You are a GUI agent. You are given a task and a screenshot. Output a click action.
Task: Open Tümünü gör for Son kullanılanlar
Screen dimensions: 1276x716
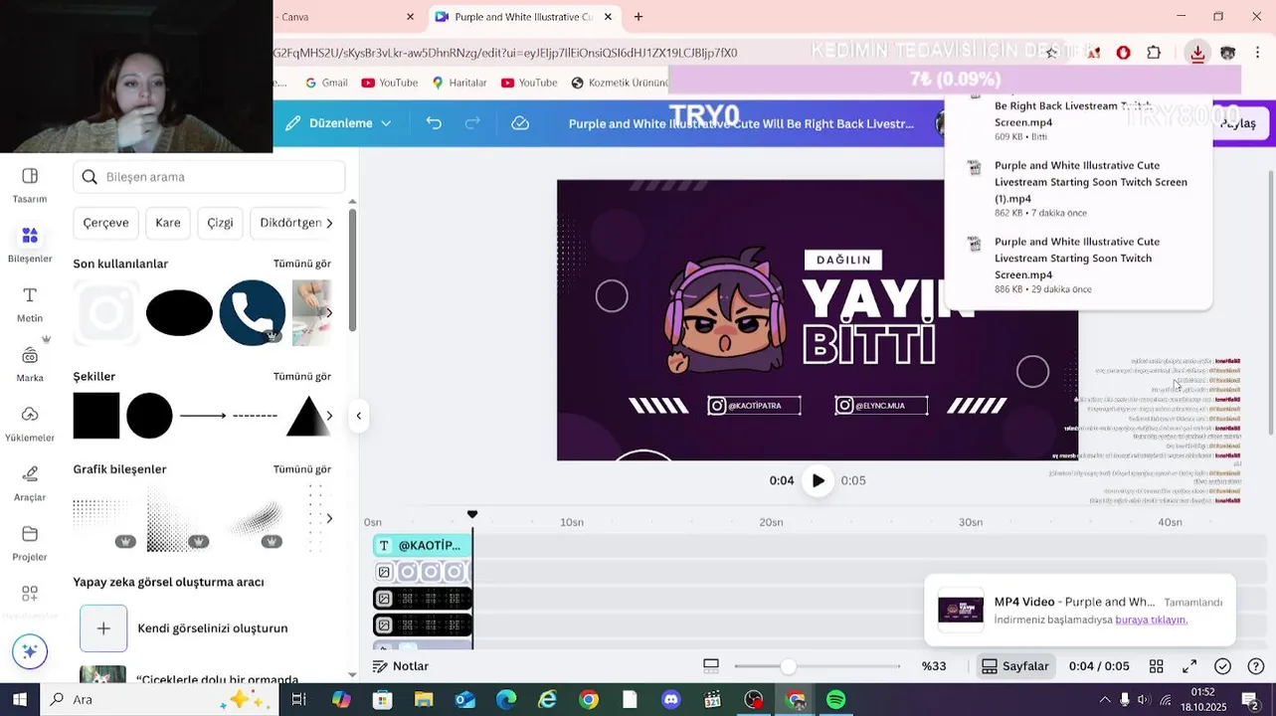click(x=302, y=264)
